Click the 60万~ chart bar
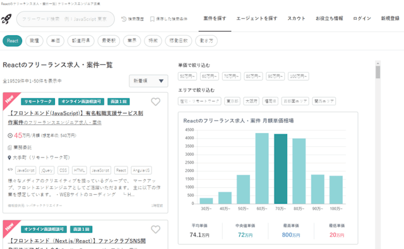This screenshot has width=404, height=249. pos(262,168)
